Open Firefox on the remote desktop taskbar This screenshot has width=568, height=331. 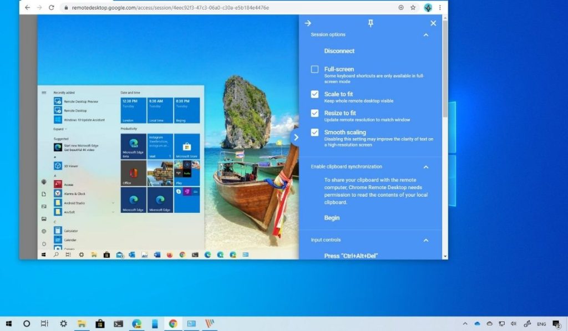click(x=170, y=255)
